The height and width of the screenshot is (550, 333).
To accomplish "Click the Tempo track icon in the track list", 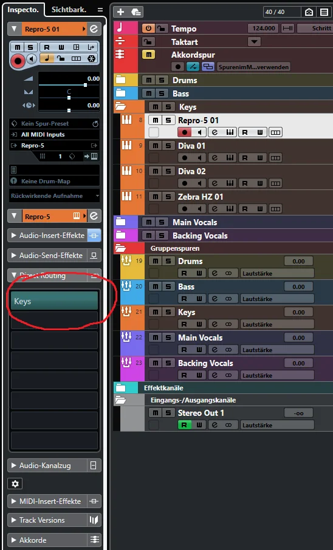I will click(x=120, y=28).
